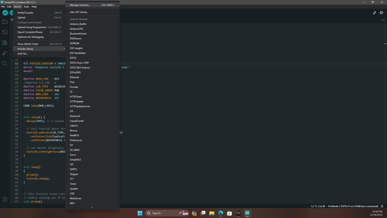The width and height of the screenshot is (387, 218).
Task: Open the Serial Monitor icon
Action: [x=382, y=12]
